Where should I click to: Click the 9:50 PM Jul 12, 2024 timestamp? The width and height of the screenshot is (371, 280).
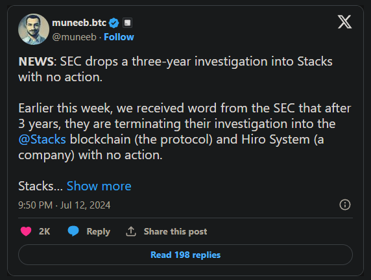point(64,205)
